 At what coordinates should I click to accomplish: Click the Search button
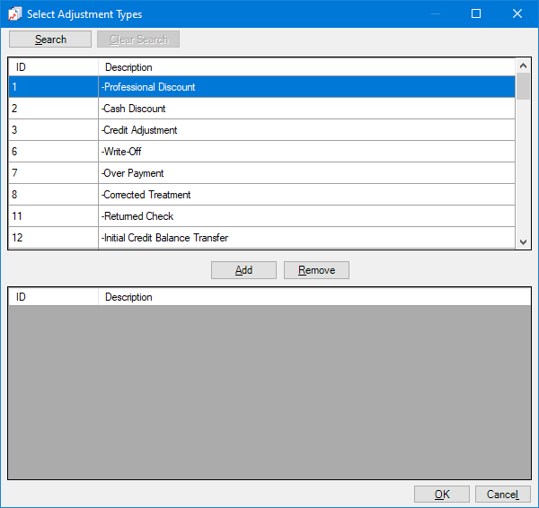50,39
